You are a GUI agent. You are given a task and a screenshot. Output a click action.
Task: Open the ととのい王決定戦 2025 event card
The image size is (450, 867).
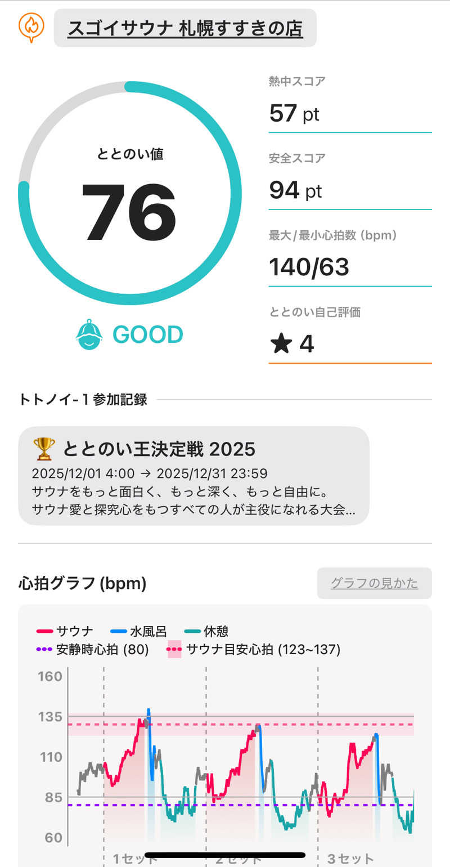coord(193,476)
